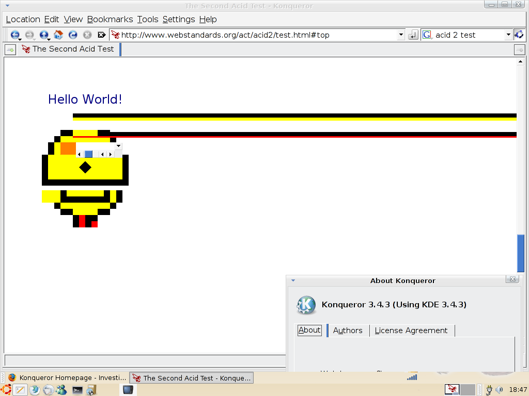Open a new tab with the tab-bar button
The width and height of the screenshot is (529, 396).
point(10,50)
